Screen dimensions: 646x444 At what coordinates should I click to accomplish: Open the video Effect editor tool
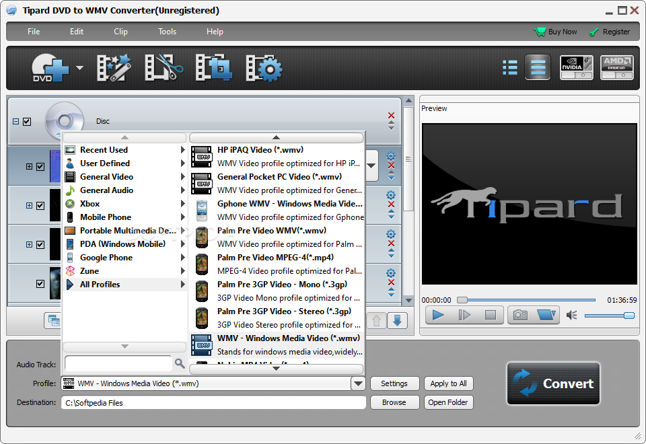point(114,67)
